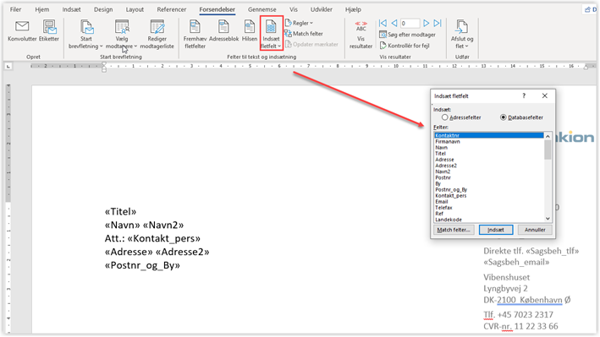Select Telefax in the field list
The image size is (600, 337).
pyautogui.click(x=488, y=208)
